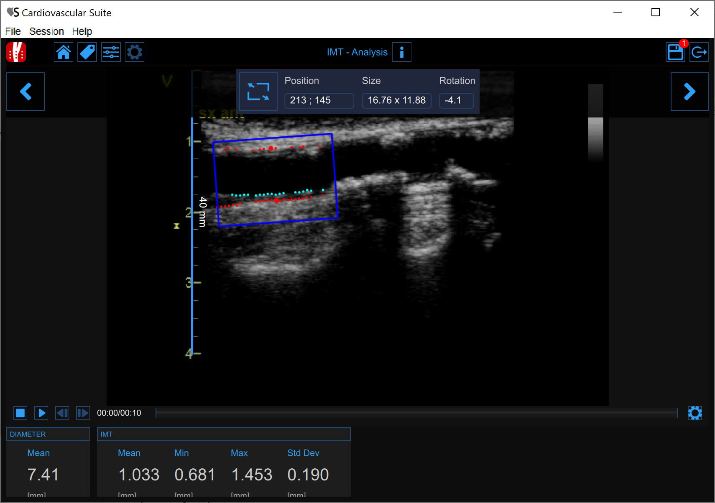Open the Help menu
Image resolution: width=715 pixels, height=503 pixels.
click(82, 31)
